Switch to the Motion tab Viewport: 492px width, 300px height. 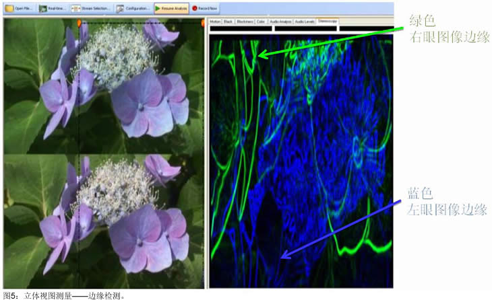pyautogui.click(x=215, y=22)
